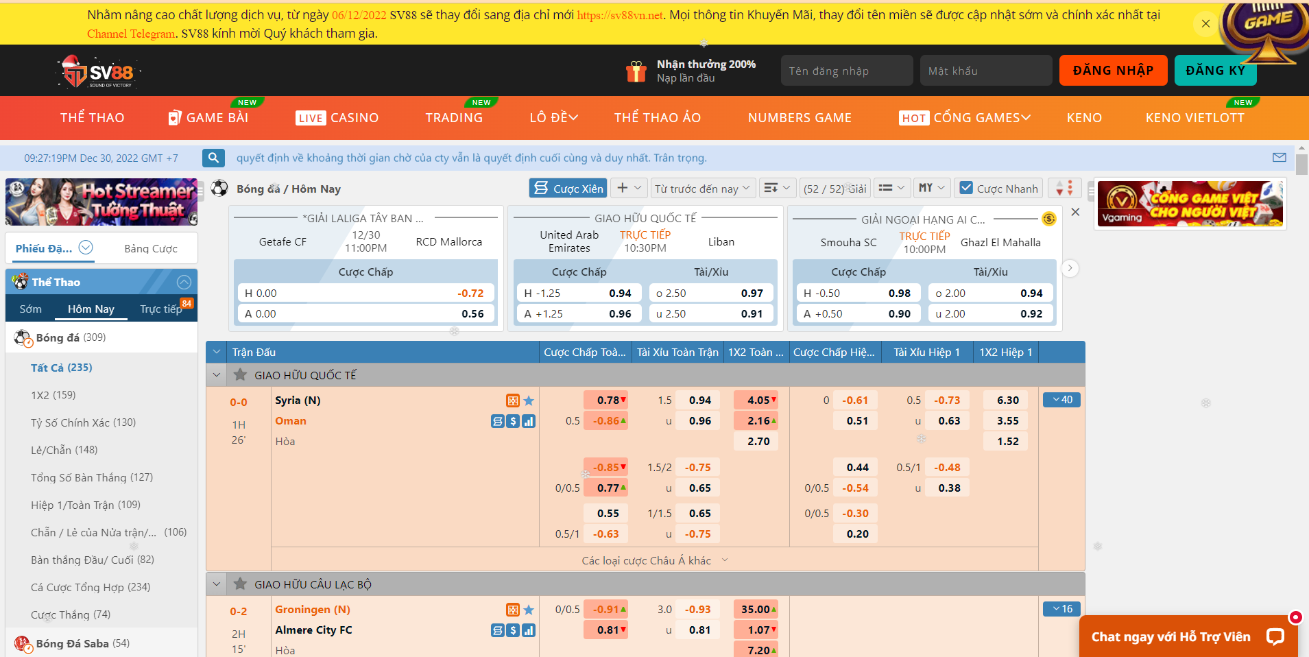This screenshot has width=1309, height=657.
Task: Toggle Cược Xiên parlay mode
Action: (568, 188)
